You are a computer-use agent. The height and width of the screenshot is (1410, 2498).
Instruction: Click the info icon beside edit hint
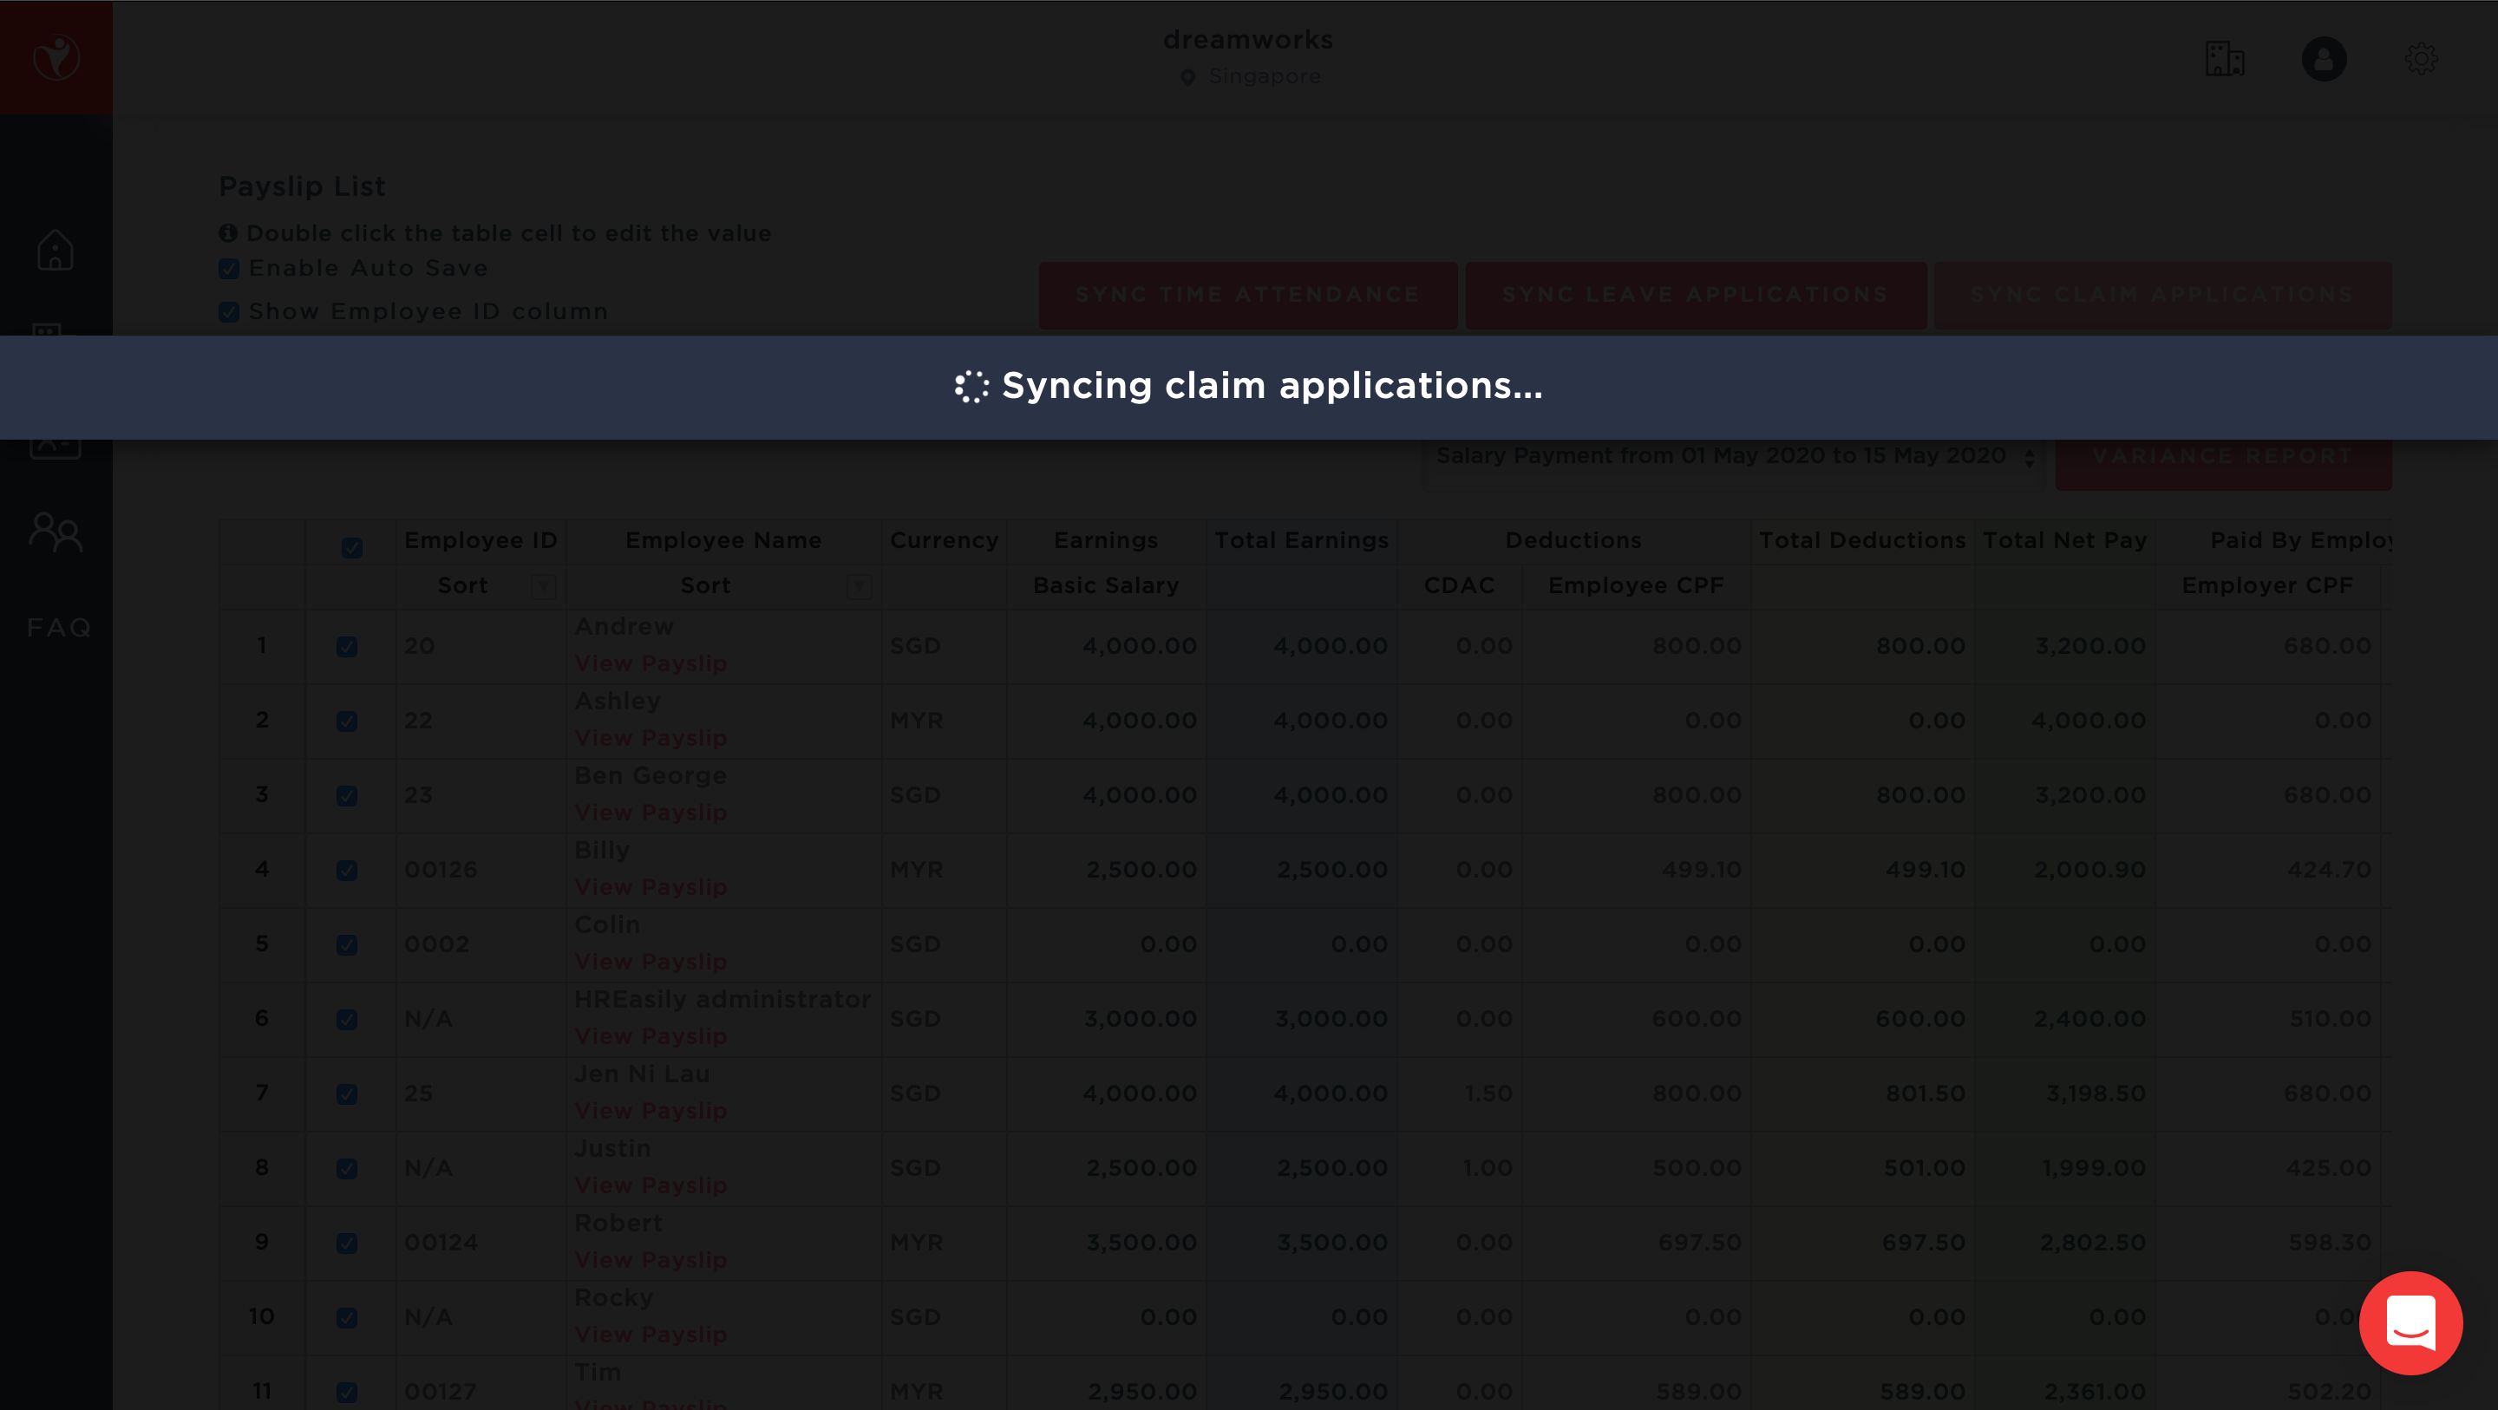pos(228,232)
